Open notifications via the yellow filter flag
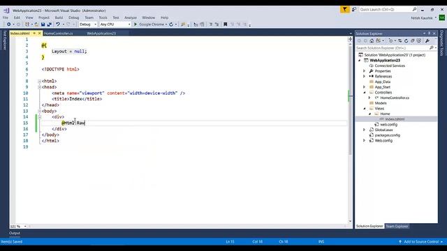This screenshot has height=251, width=447. click(x=344, y=9)
